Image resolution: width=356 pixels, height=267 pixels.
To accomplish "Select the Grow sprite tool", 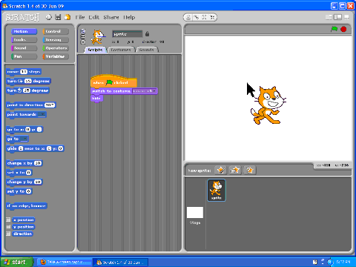I will coord(204,17).
